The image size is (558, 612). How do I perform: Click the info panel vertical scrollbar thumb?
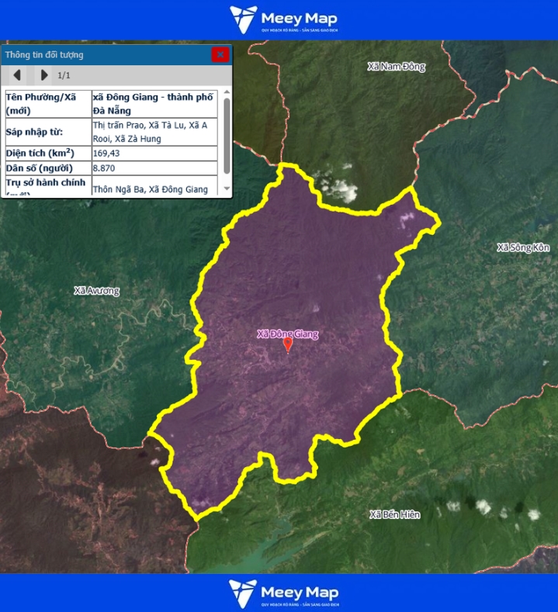pos(227,136)
